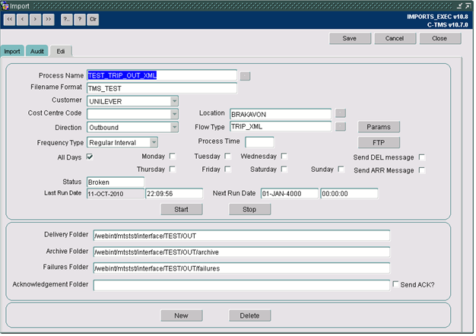Click the Last Run time field 22:09:56
Screen dimensions: 476x336
click(174, 194)
